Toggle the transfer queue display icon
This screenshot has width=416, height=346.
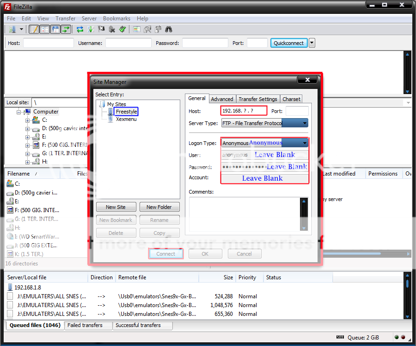pyautogui.click(x=66, y=29)
